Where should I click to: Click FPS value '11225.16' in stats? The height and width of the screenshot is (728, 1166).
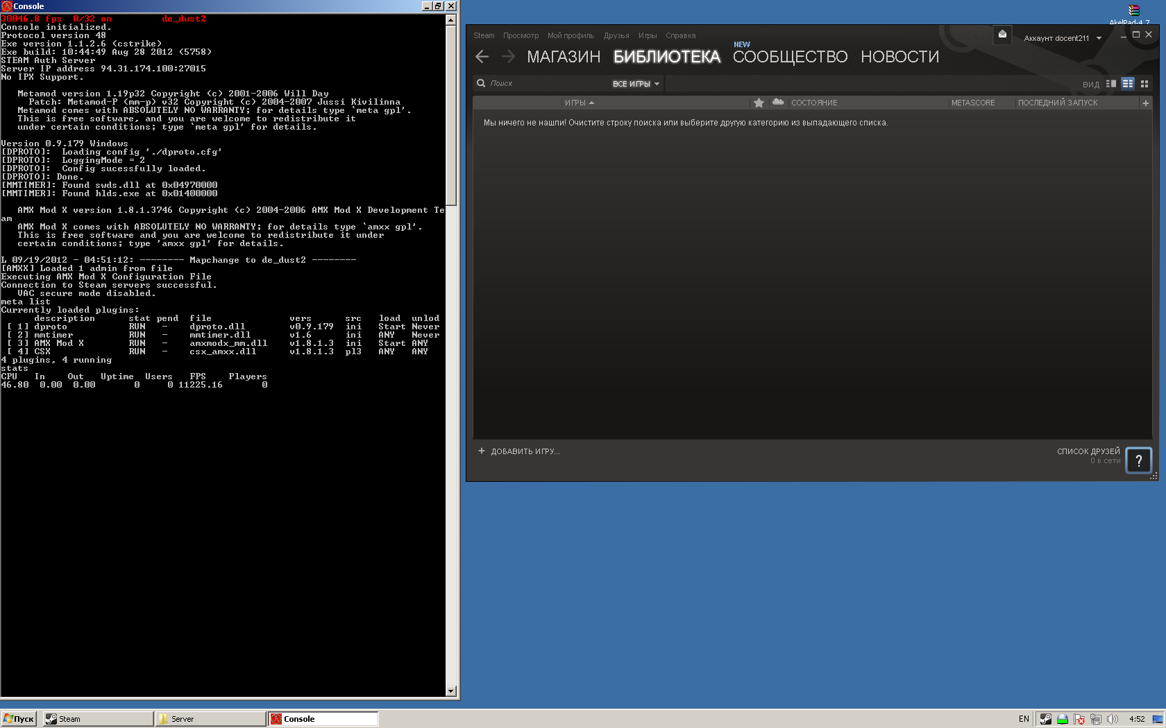click(x=201, y=385)
